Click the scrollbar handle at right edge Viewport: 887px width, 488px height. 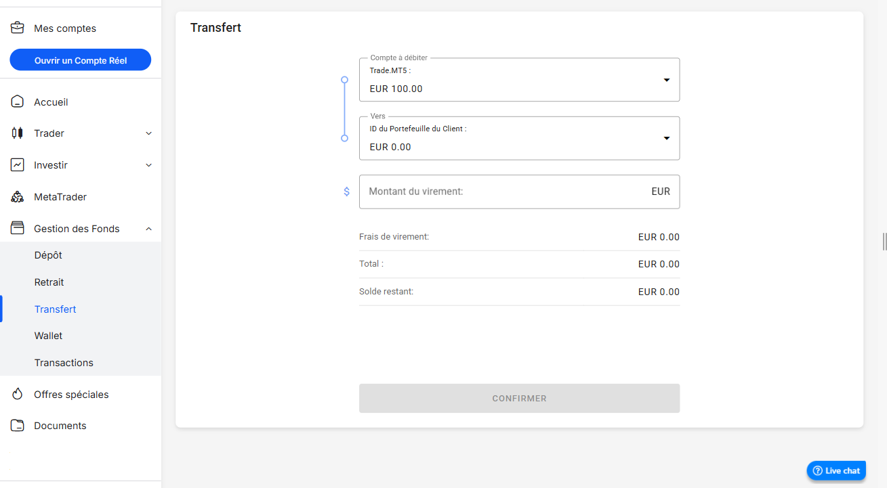884,242
